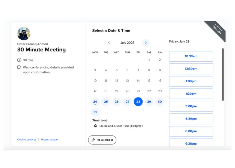The width and height of the screenshot is (235, 168).
Task: Select the 6:00pm time slot
Action: 191,131
